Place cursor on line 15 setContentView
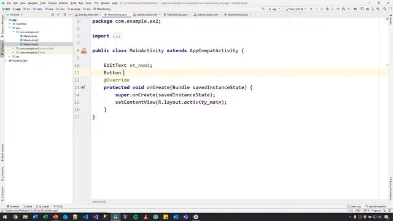The height and width of the screenshot is (221, 393). (171, 103)
